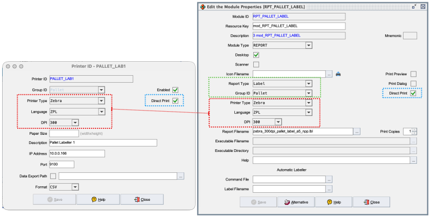The height and width of the screenshot is (218, 431).
Task: Click the Paper Size input field
Action: tap(64, 133)
